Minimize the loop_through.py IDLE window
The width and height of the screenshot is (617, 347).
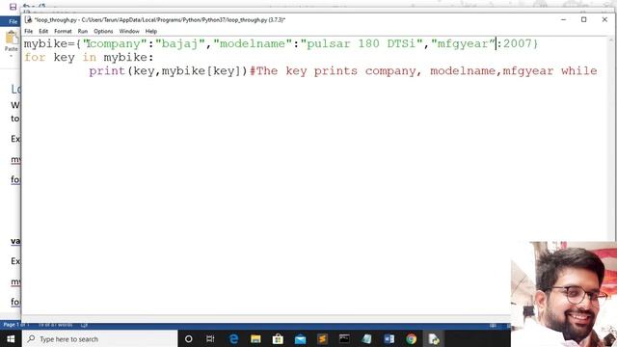tap(563, 19)
